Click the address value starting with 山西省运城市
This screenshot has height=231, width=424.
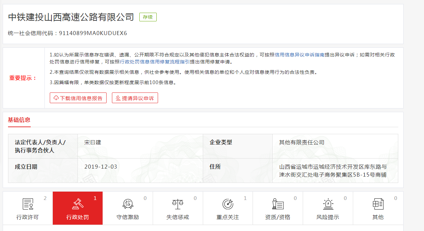[x=333, y=171]
